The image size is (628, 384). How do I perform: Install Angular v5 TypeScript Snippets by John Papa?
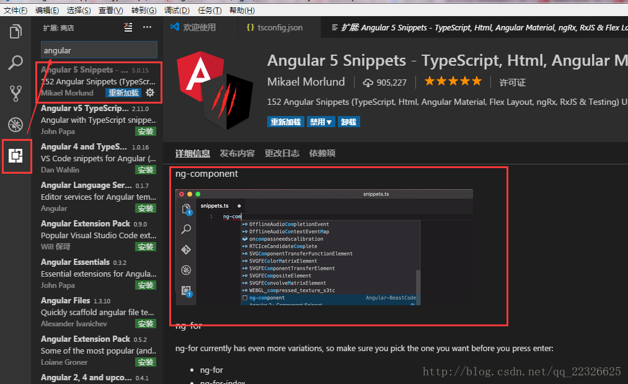(x=146, y=132)
